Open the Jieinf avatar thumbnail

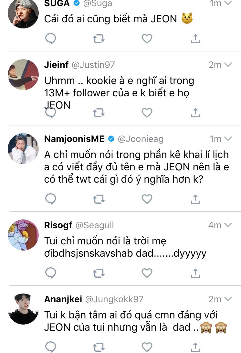[x=23, y=74]
